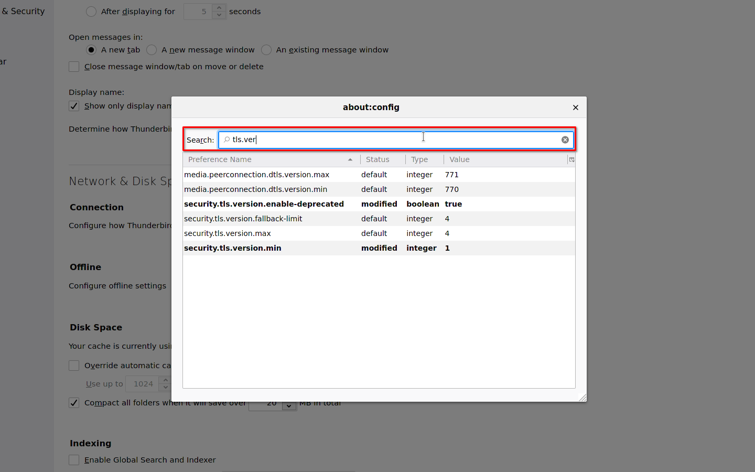Screen dimensions: 755x472
Task: Select 'An existing message window' option
Action: point(266,50)
